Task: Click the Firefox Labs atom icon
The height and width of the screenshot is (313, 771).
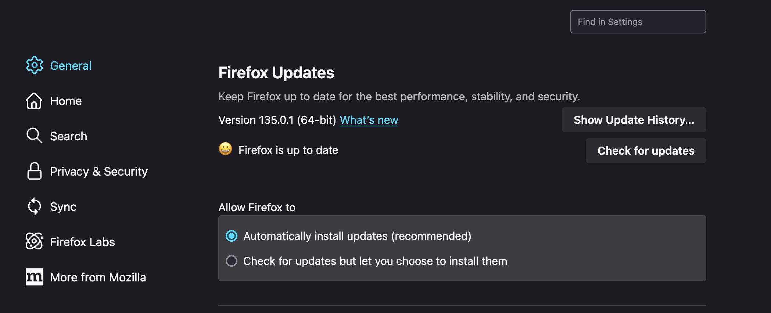Action: pos(34,242)
